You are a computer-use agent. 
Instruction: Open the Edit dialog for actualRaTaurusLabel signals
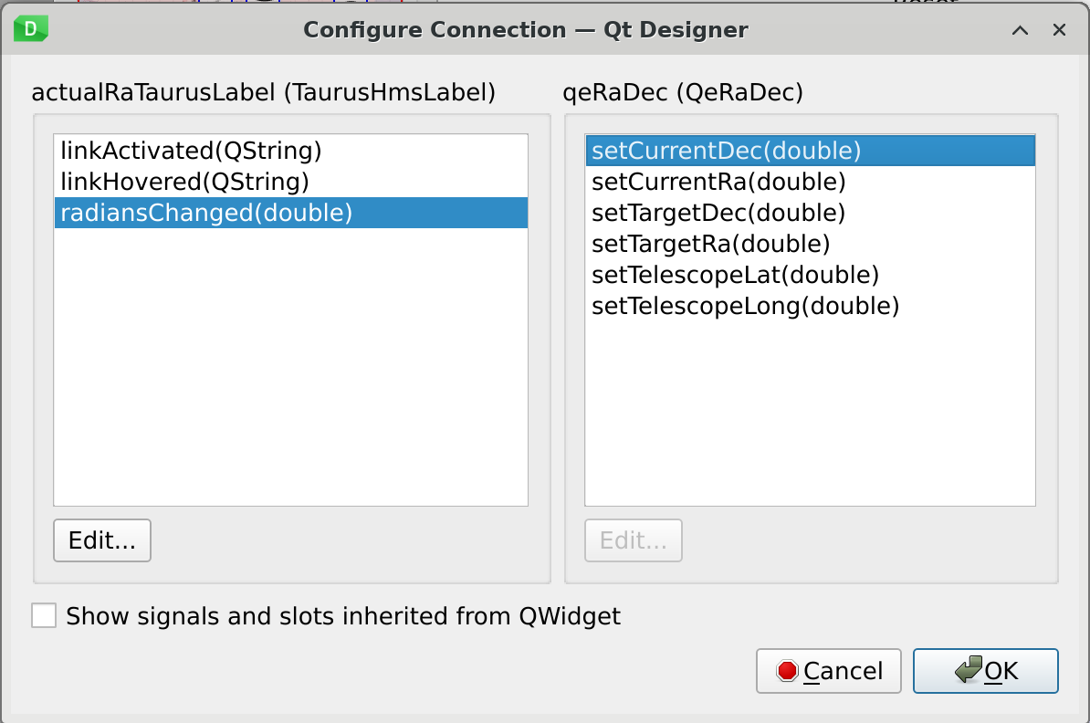click(x=101, y=540)
